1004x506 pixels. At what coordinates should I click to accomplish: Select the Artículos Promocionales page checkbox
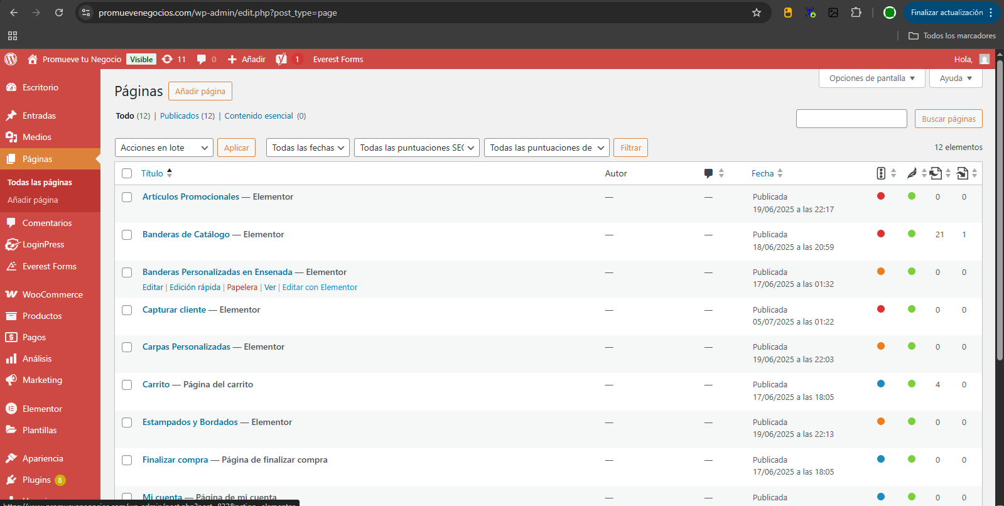[127, 197]
